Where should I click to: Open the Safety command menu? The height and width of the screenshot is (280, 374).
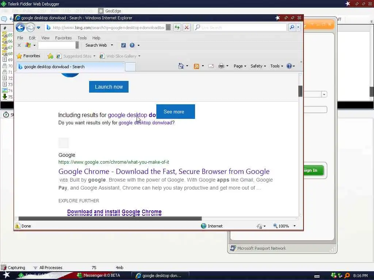pos(258,66)
